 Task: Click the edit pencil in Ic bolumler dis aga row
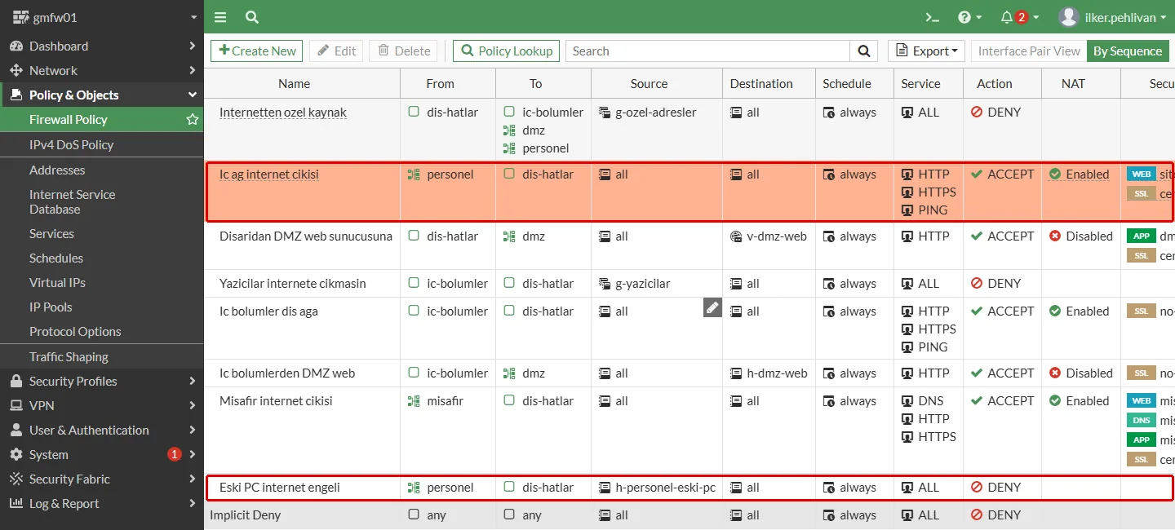tap(712, 307)
